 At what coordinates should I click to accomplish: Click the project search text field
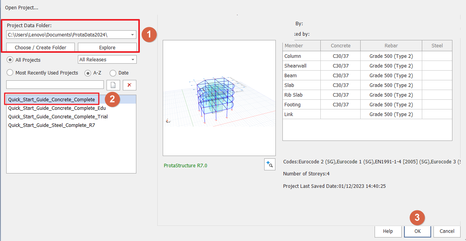pyautogui.click(x=55, y=85)
